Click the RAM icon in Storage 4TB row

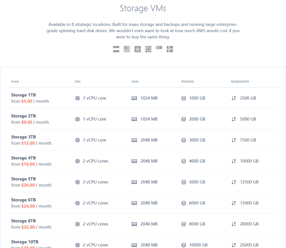click(134, 161)
